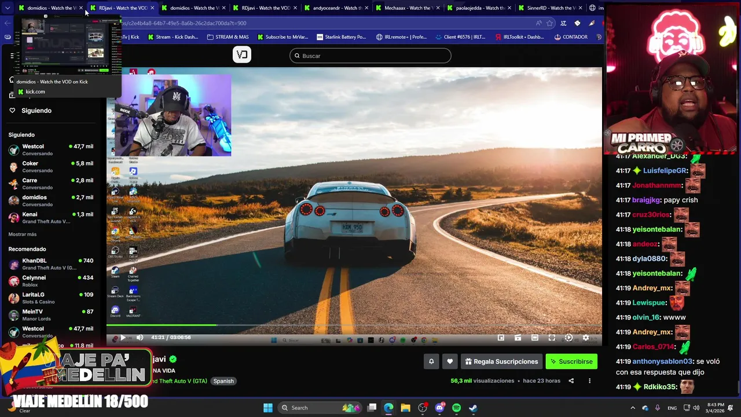Click the notification bell for RDjavi
This screenshot has width=741, height=417.
coord(431,361)
